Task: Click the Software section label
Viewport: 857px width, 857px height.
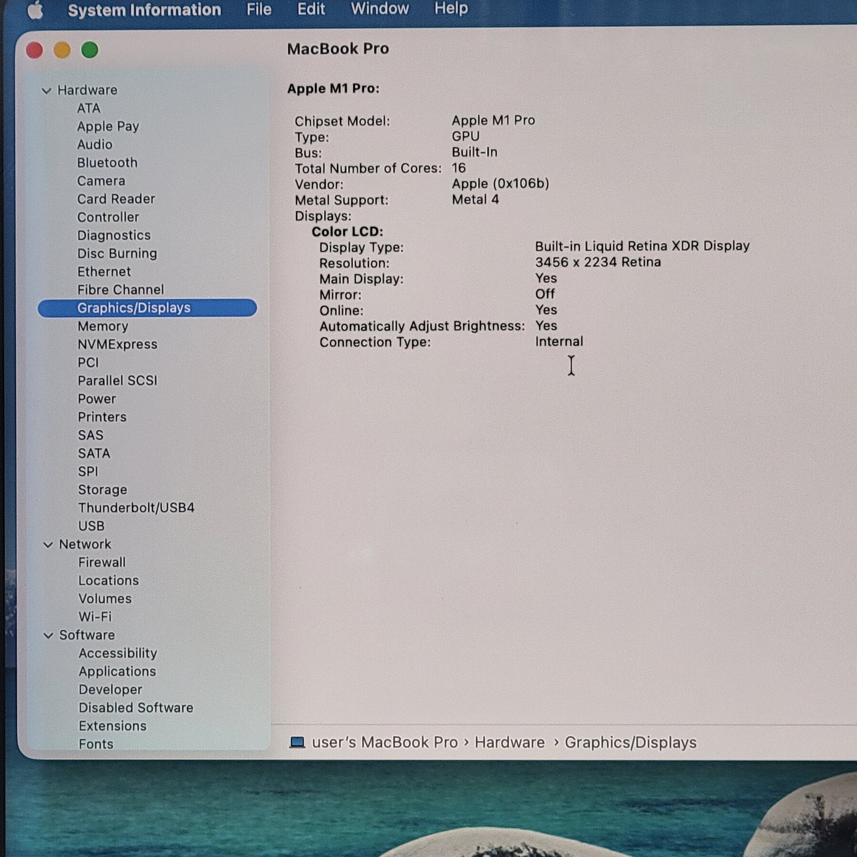Action: 87,635
